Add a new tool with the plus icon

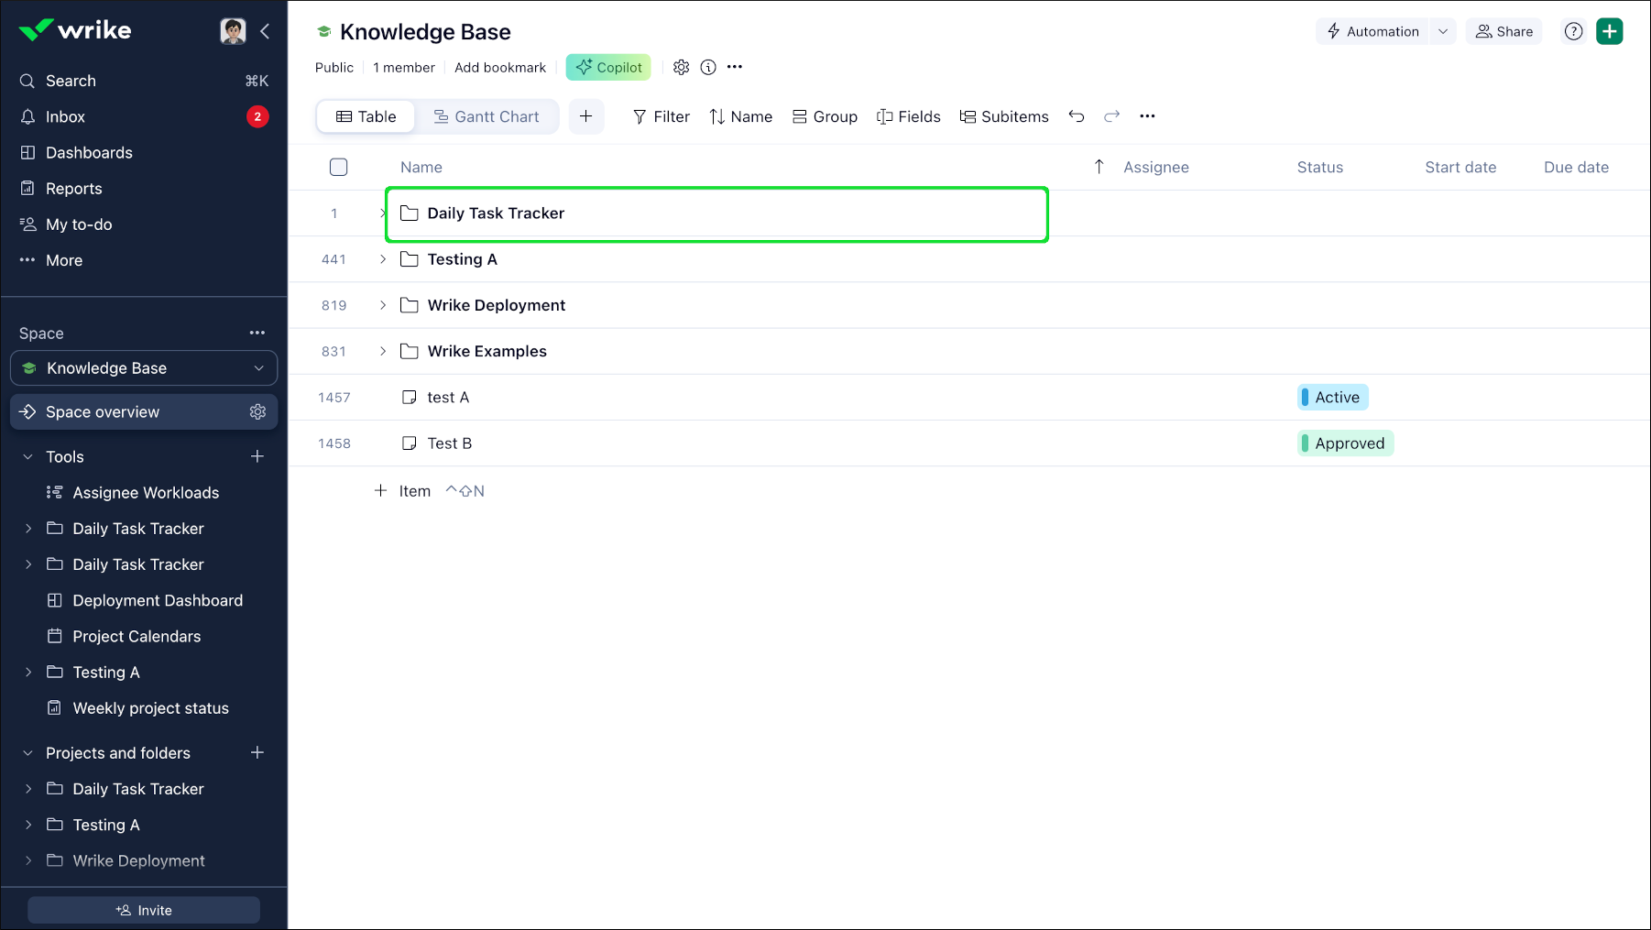click(x=257, y=456)
